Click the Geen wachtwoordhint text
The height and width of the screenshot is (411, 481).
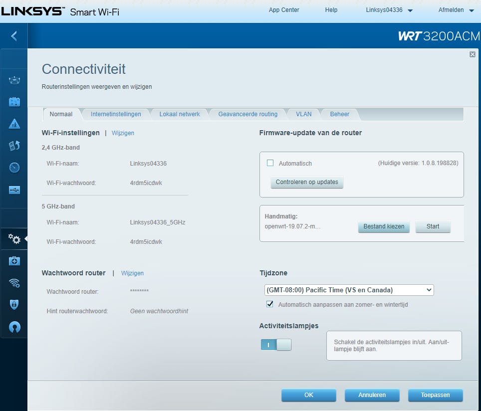coord(159,311)
